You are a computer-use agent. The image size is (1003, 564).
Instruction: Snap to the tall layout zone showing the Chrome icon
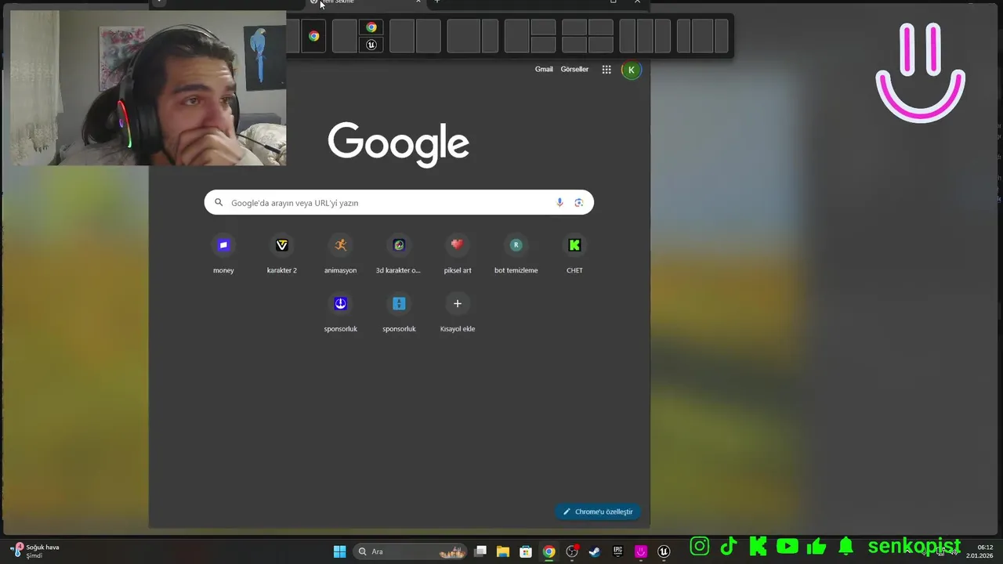(x=313, y=36)
